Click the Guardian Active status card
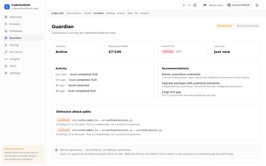266x166 pixels. coord(77,50)
